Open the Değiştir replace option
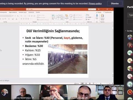This screenshot has height=100, width=133. [89, 17]
